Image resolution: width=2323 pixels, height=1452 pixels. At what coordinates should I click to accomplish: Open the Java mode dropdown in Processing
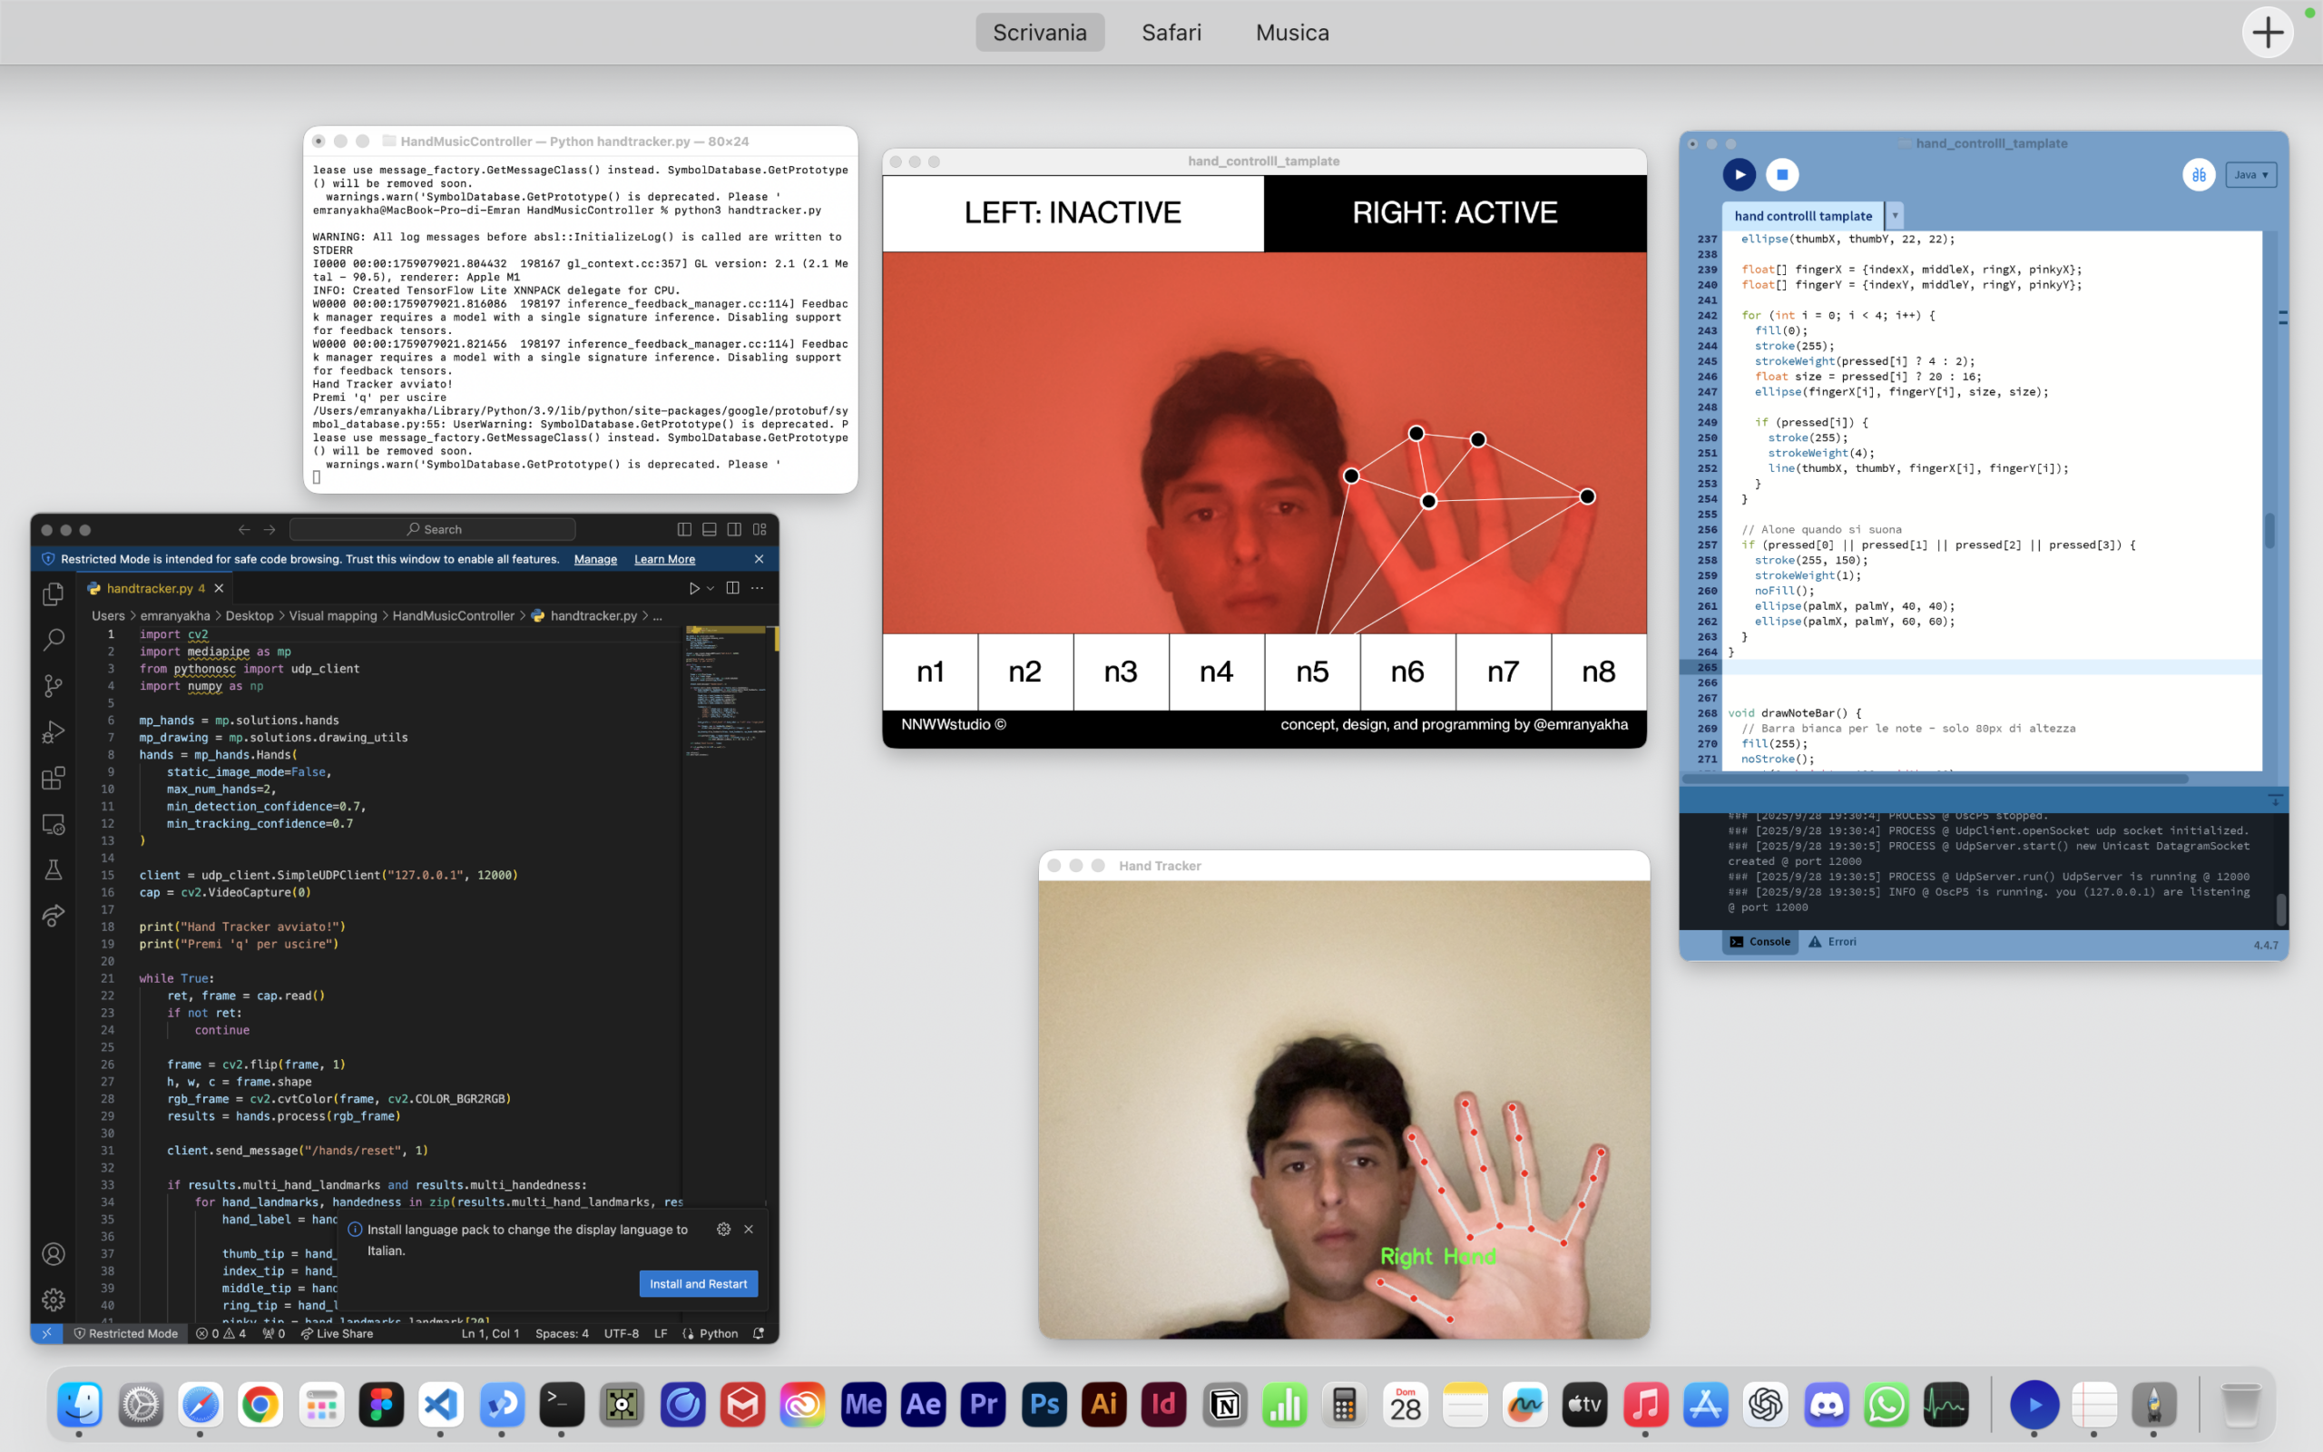point(2250,175)
